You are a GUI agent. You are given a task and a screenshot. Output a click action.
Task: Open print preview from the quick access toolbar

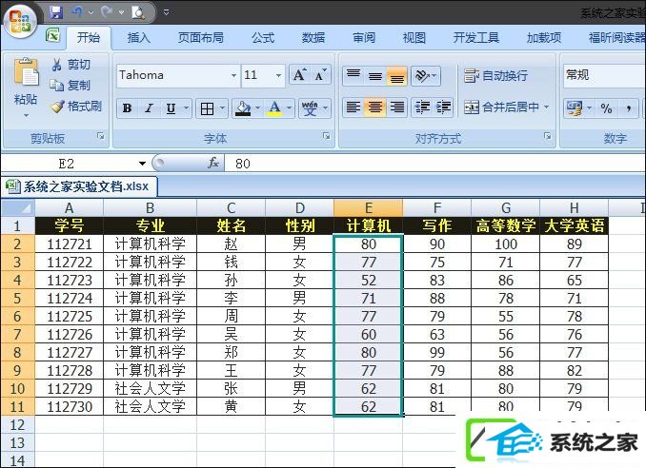(x=138, y=12)
